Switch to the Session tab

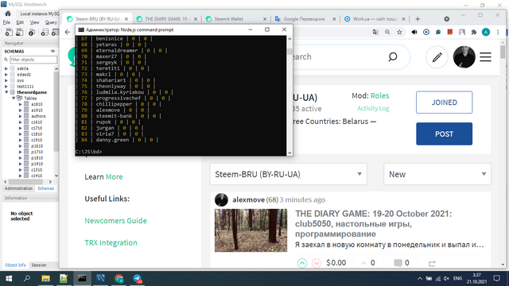pos(39,265)
